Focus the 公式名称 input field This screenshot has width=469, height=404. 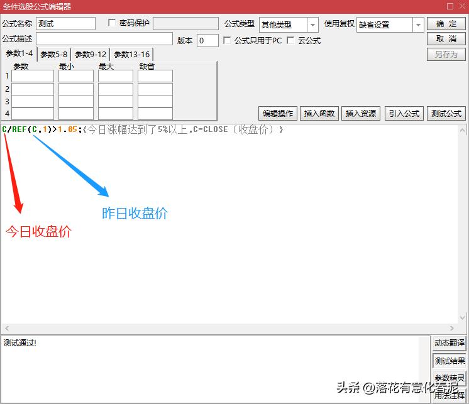coord(66,24)
